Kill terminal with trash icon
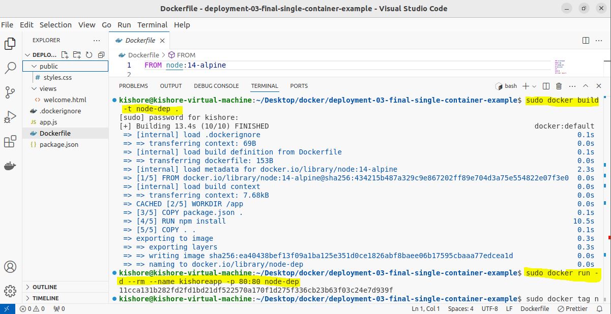The height and width of the screenshot is (314, 611). (x=559, y=86)
